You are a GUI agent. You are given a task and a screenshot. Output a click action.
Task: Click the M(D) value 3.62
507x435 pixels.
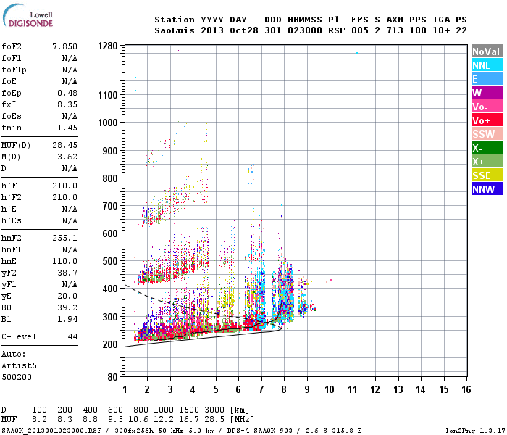[67, 157]
